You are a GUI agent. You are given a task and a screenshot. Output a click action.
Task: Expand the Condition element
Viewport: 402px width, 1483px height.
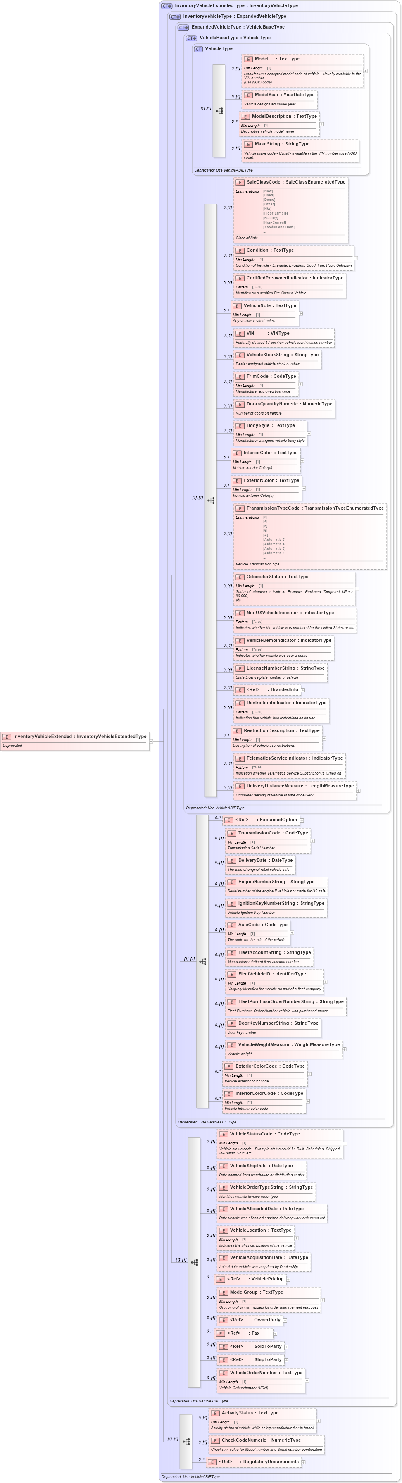(x=356, y=258)
